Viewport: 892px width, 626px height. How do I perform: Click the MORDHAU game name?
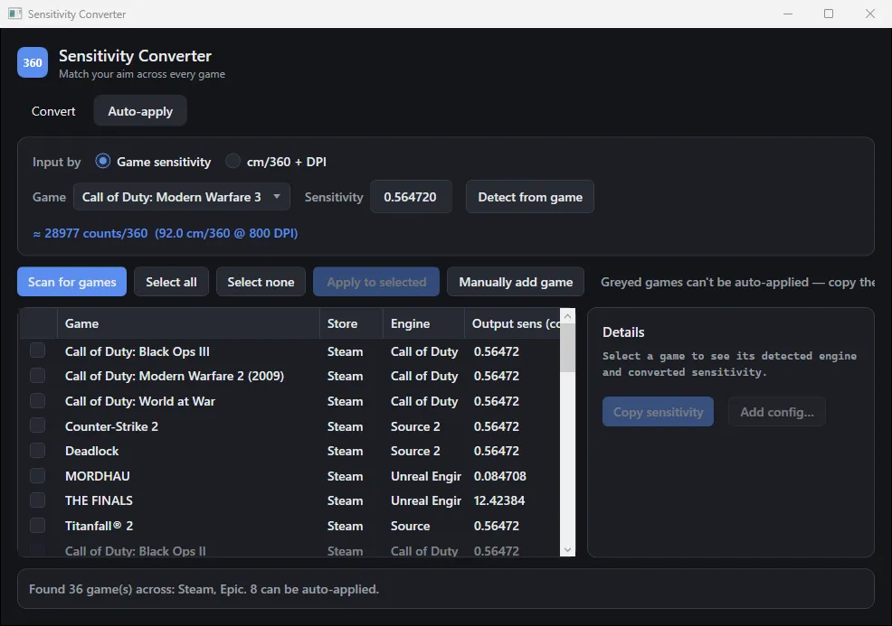coord(98,476)
